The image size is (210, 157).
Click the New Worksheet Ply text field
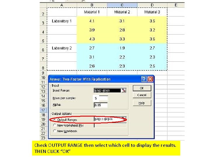point(110,125)
